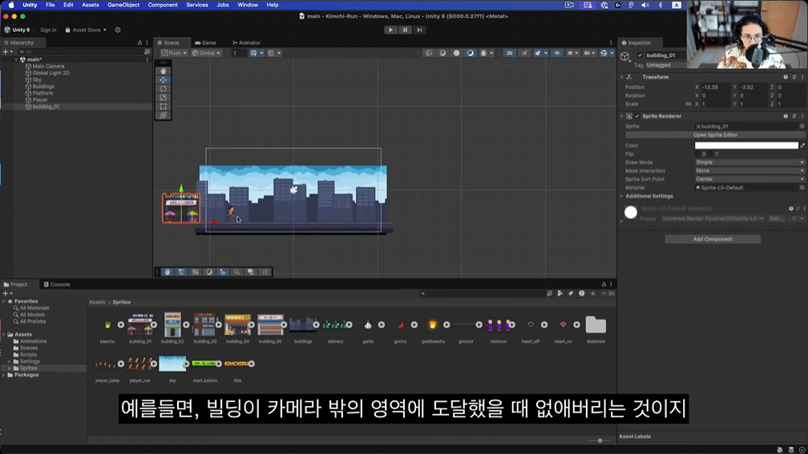Click Add Component button
The width and height of the screenshot is (808, 454).
(713, 239)
